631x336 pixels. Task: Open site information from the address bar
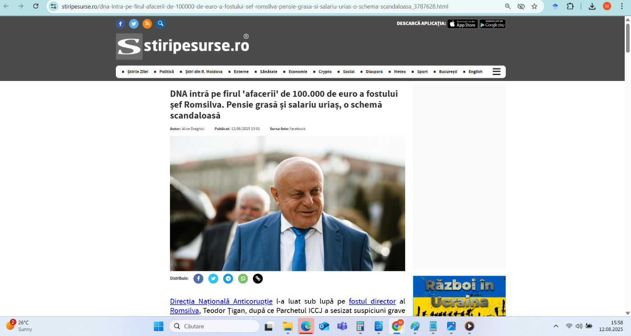pos(53,6)
